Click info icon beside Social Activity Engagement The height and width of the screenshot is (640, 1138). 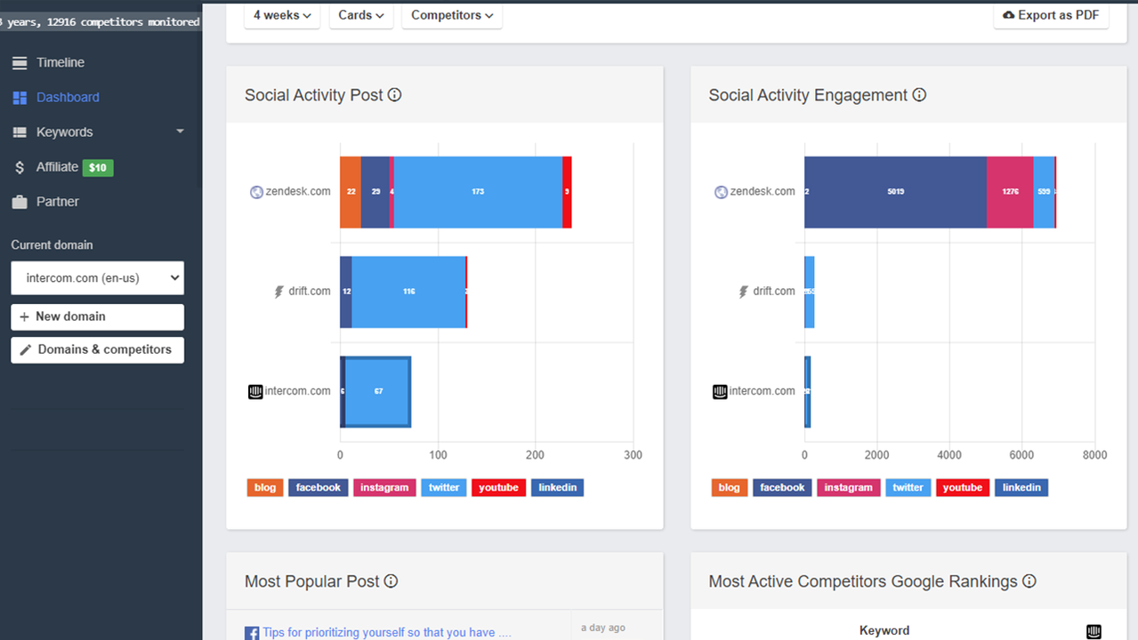click(920, 95)
